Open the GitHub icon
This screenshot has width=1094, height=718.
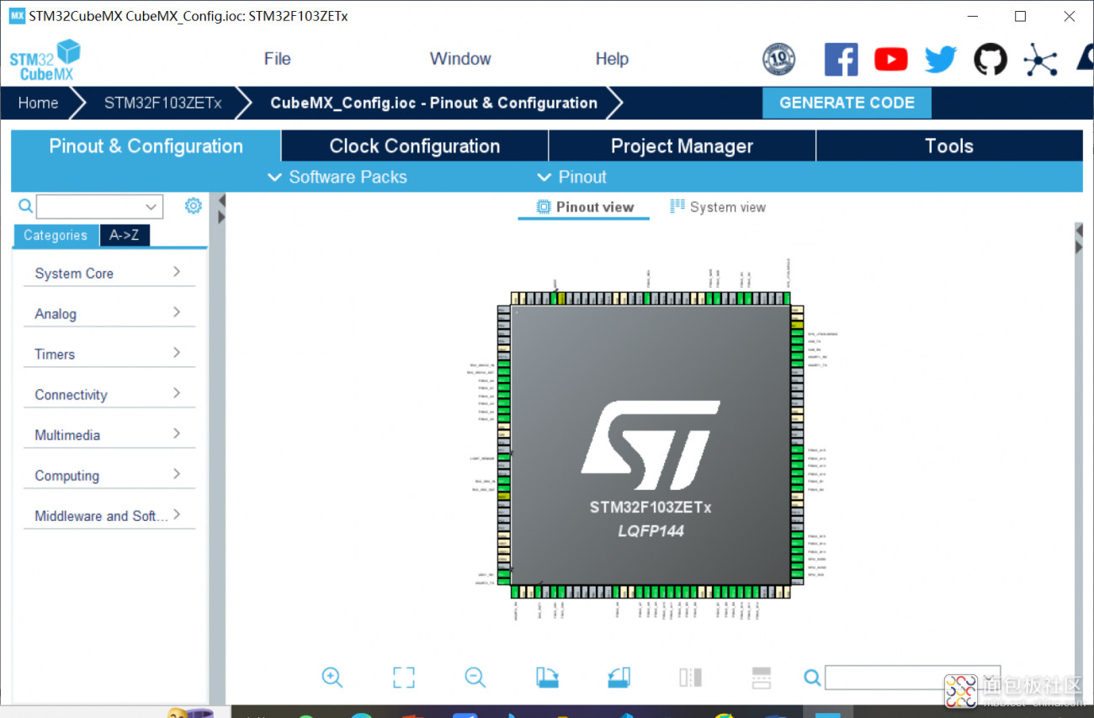click(x=990, y=60)
